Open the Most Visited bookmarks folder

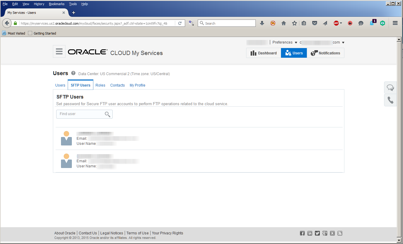(14, 33)
